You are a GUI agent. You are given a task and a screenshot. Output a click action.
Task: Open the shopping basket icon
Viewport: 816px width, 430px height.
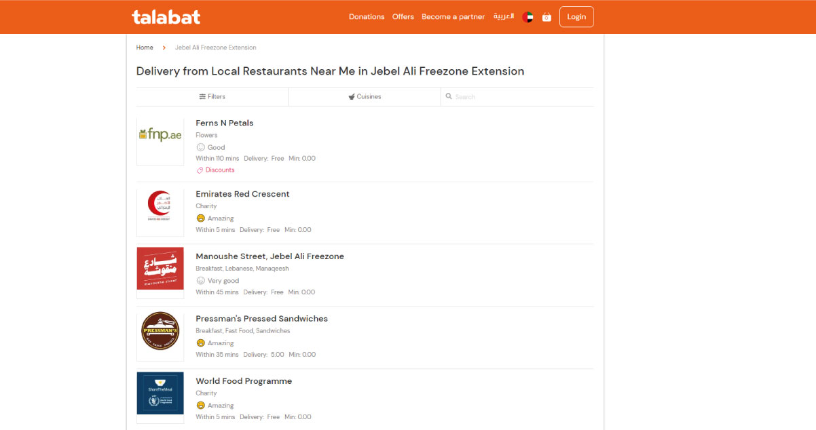click(546, 17)
